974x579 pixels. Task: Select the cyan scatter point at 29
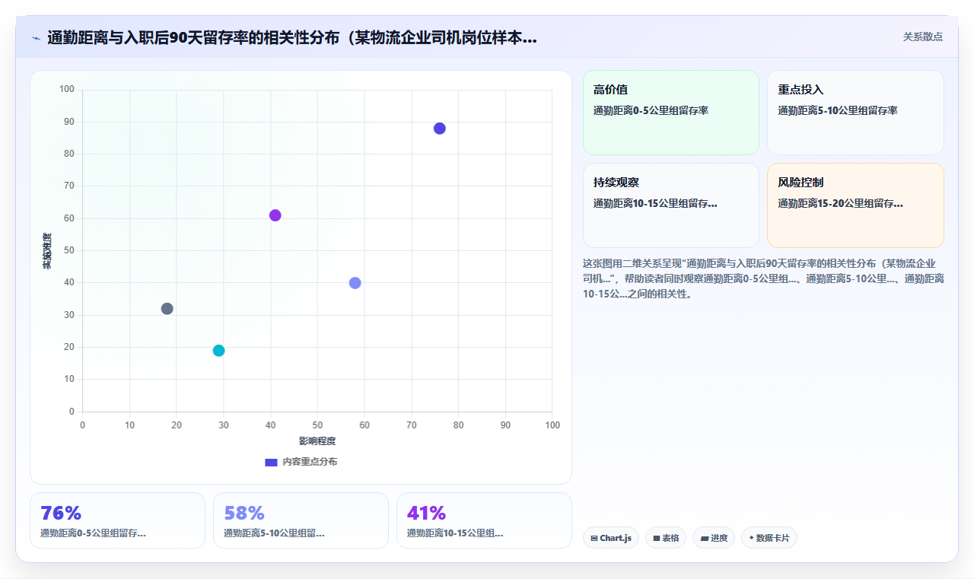[219, 351]
